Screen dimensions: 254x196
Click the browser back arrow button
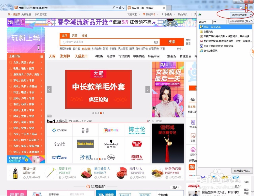point(4,7)
